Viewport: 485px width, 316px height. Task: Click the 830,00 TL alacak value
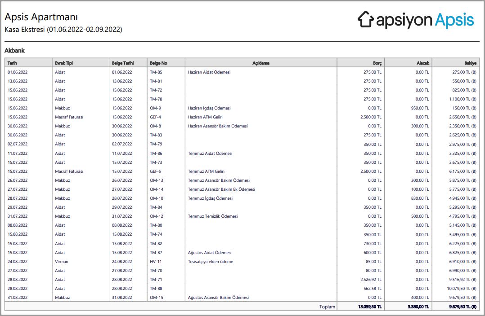pos(420,198)
